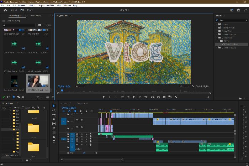Click New Bin folder icon in Project panel
This screenshot has height=166, width=249.
coord(39,25)
